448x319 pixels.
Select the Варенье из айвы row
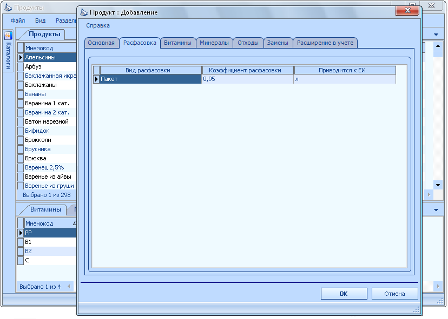(x=50, y=177)
